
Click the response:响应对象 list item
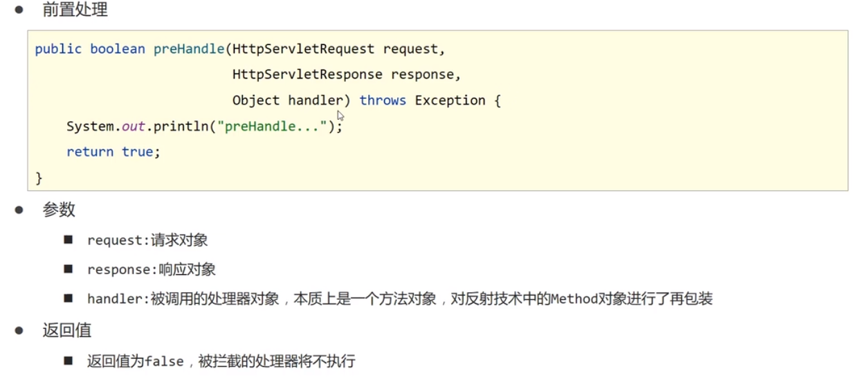151,270
